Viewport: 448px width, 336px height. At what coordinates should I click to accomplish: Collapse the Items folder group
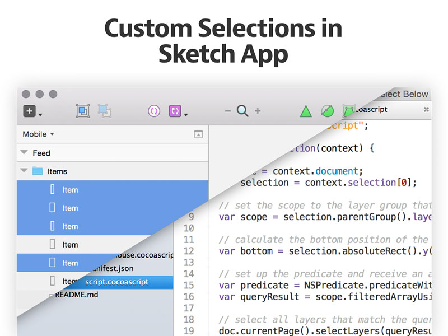click(x=24, y=171)
